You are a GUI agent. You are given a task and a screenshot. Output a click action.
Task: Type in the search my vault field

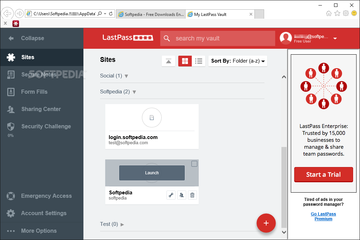point(218,38)
